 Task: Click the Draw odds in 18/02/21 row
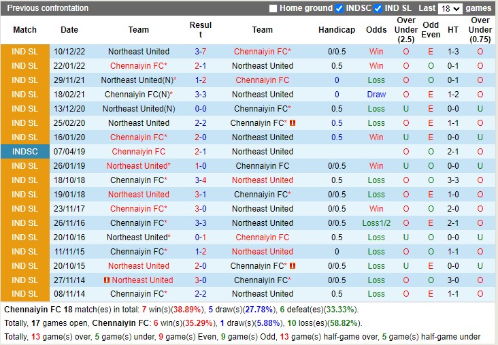(x=376, y=95)
